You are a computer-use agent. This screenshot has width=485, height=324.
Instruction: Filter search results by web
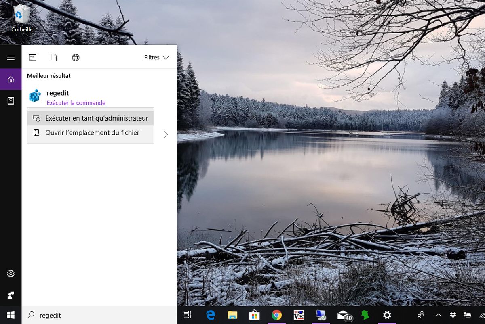[x=76, y=57]
